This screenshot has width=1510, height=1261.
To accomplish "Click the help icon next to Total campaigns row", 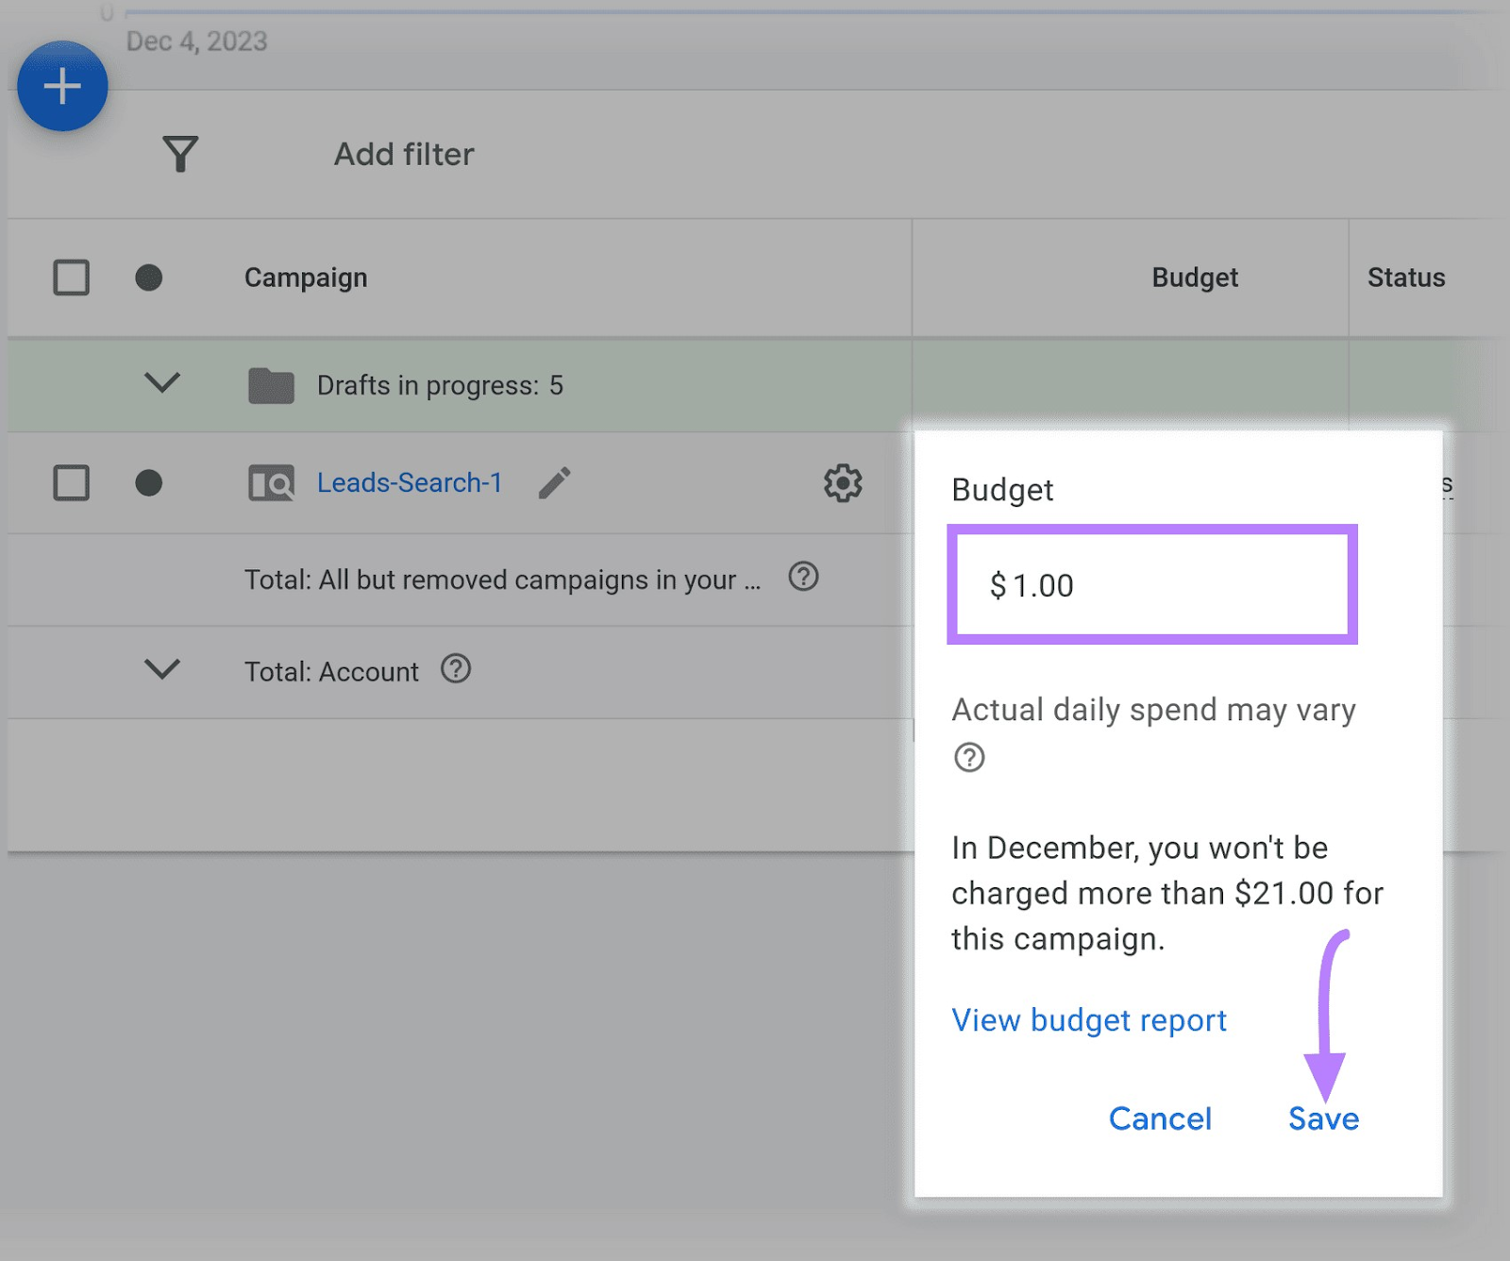I will tap(804, 578).
